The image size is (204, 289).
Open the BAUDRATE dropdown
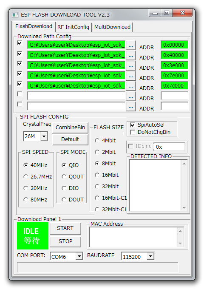click(x=150, y=256)
